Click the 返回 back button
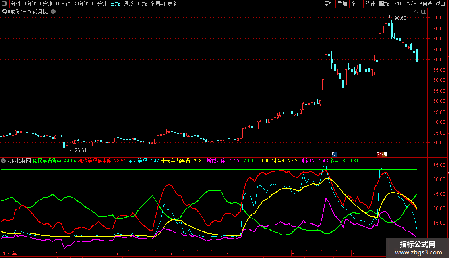This screenshot has height=258, width=449. 440,4
